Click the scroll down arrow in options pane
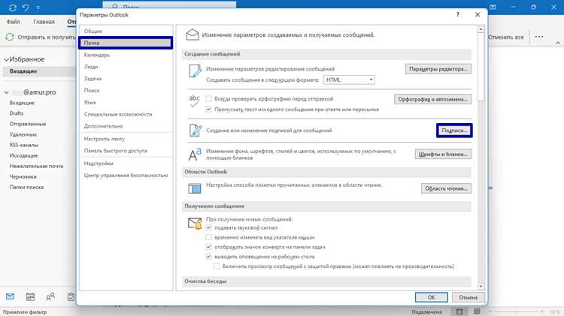The image size is (564, 316). point(481,286)
